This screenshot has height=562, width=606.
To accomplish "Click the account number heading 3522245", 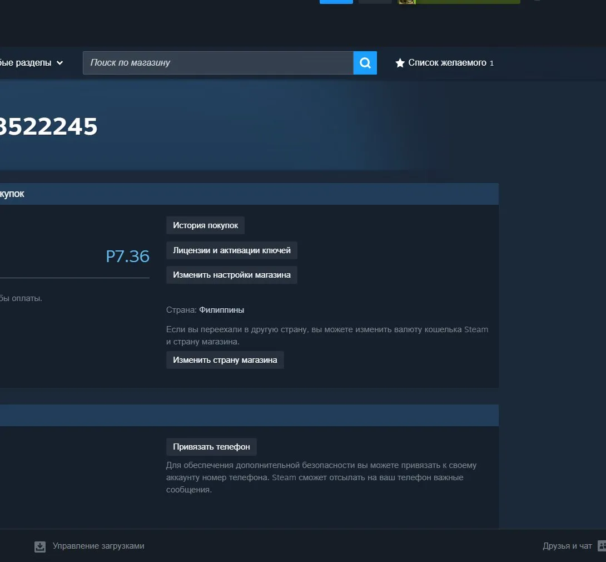I will 48,126.
